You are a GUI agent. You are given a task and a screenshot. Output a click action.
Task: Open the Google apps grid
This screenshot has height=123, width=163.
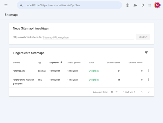click(x=150, y=5)
